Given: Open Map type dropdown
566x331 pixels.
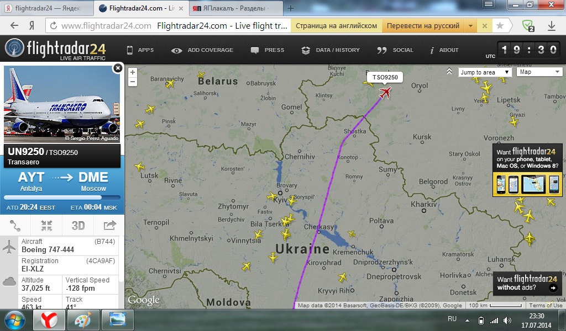Looking at the screenshot, I should point(539,72).
